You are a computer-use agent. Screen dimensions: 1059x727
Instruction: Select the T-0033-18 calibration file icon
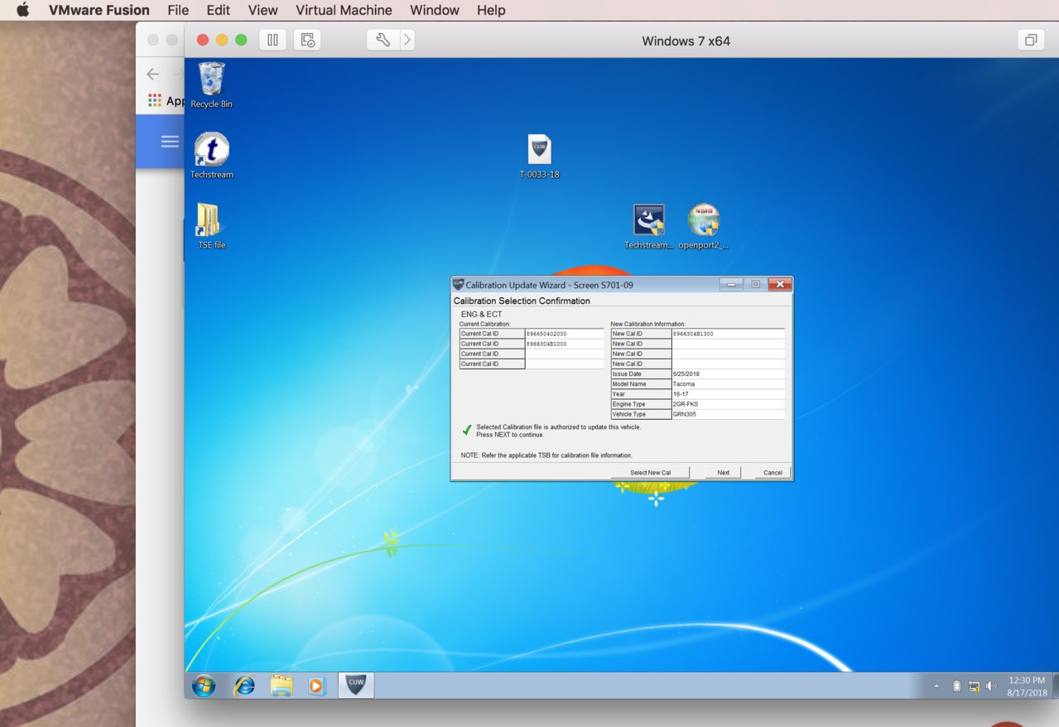539,156
